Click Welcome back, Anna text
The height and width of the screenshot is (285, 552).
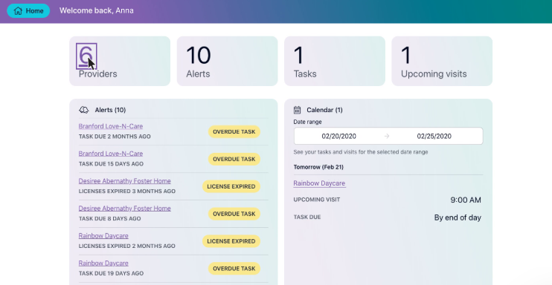[x=97, y=11]
